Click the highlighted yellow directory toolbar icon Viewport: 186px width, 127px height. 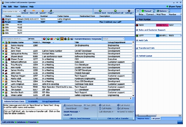click(62, 39)
